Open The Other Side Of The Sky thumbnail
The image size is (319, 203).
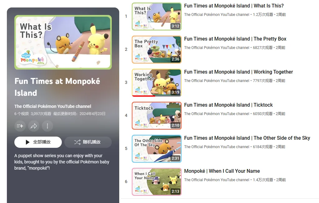[157, 149]
